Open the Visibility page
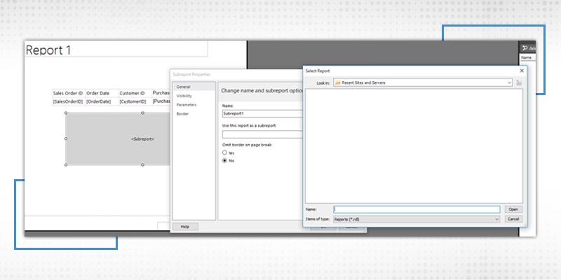 tap(184, 95)
